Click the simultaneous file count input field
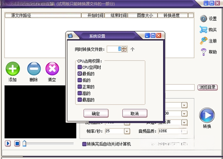 click(114, 49)
